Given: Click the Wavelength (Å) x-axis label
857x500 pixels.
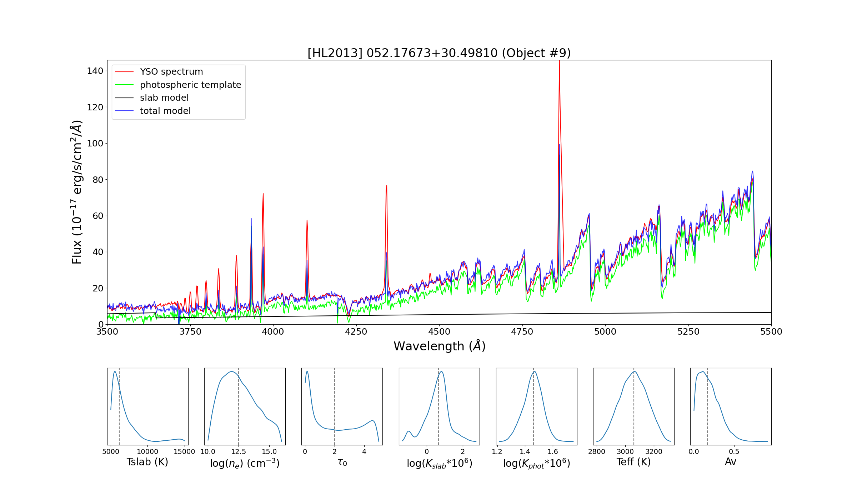Looking at the screenshot, I should point(439,346).
